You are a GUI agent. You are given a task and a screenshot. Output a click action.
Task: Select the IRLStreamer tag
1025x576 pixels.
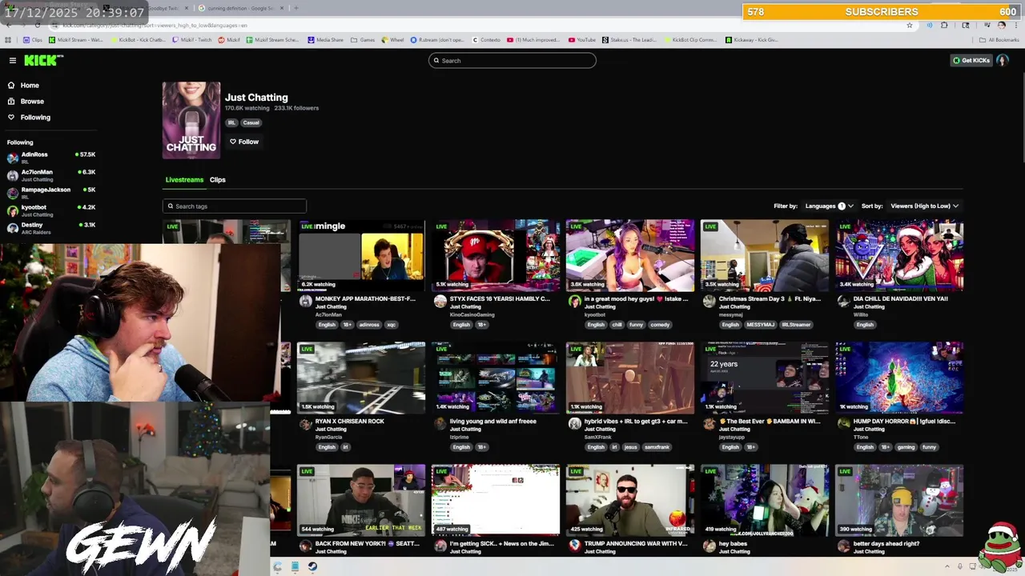coord(797,325)
